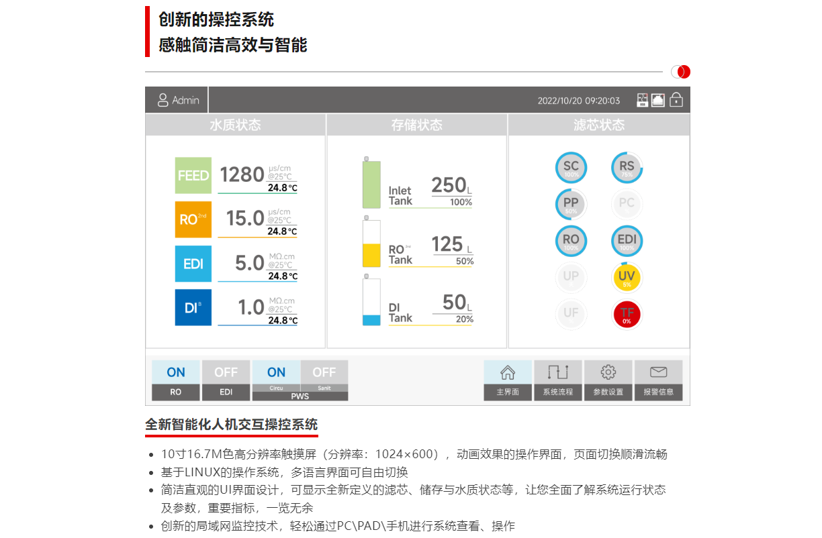Viewport: 822px width, 538px height.
Task: Select the yellow UV filter status circle
Action: coord(626,277)
